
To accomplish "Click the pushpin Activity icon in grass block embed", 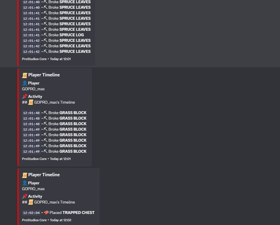I will (x=25, y=96).
